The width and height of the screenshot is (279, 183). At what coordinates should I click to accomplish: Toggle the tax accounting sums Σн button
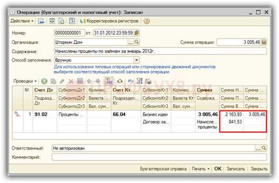109,81
